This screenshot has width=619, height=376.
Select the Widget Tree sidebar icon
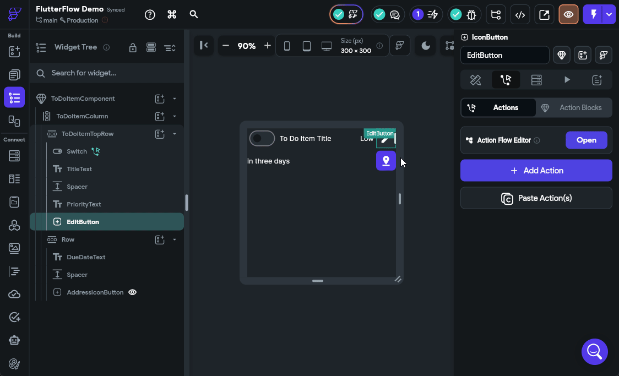pyautogui.click(x=14, y=97)
